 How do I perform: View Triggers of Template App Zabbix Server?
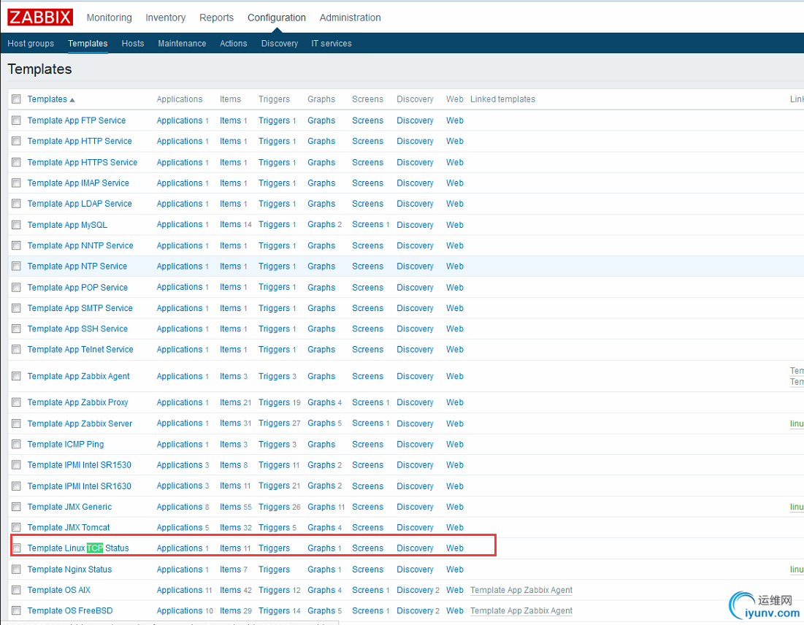coord(275,423)
